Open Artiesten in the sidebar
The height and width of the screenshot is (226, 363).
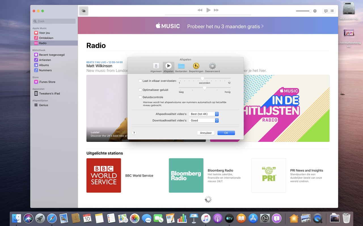(x=54, y=60)
